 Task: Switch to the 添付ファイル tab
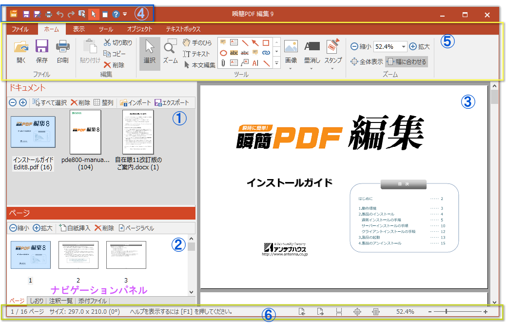pos(92,301)
